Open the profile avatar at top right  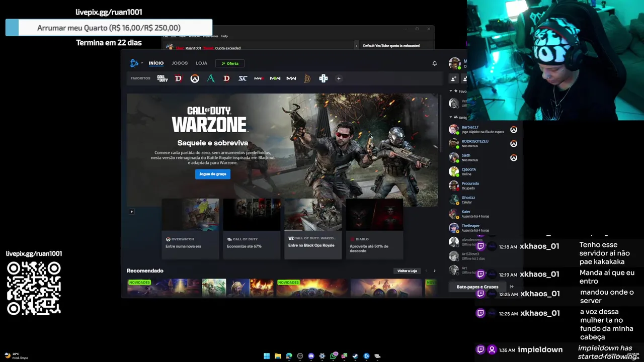tap(454, 63)
